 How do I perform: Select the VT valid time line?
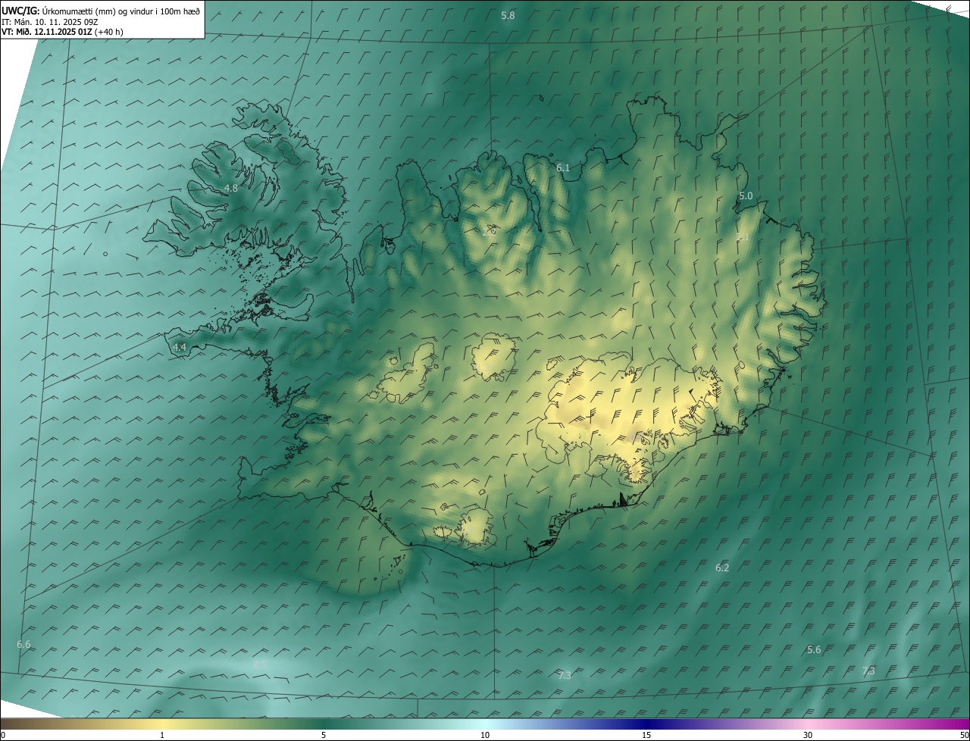(62, 32)
